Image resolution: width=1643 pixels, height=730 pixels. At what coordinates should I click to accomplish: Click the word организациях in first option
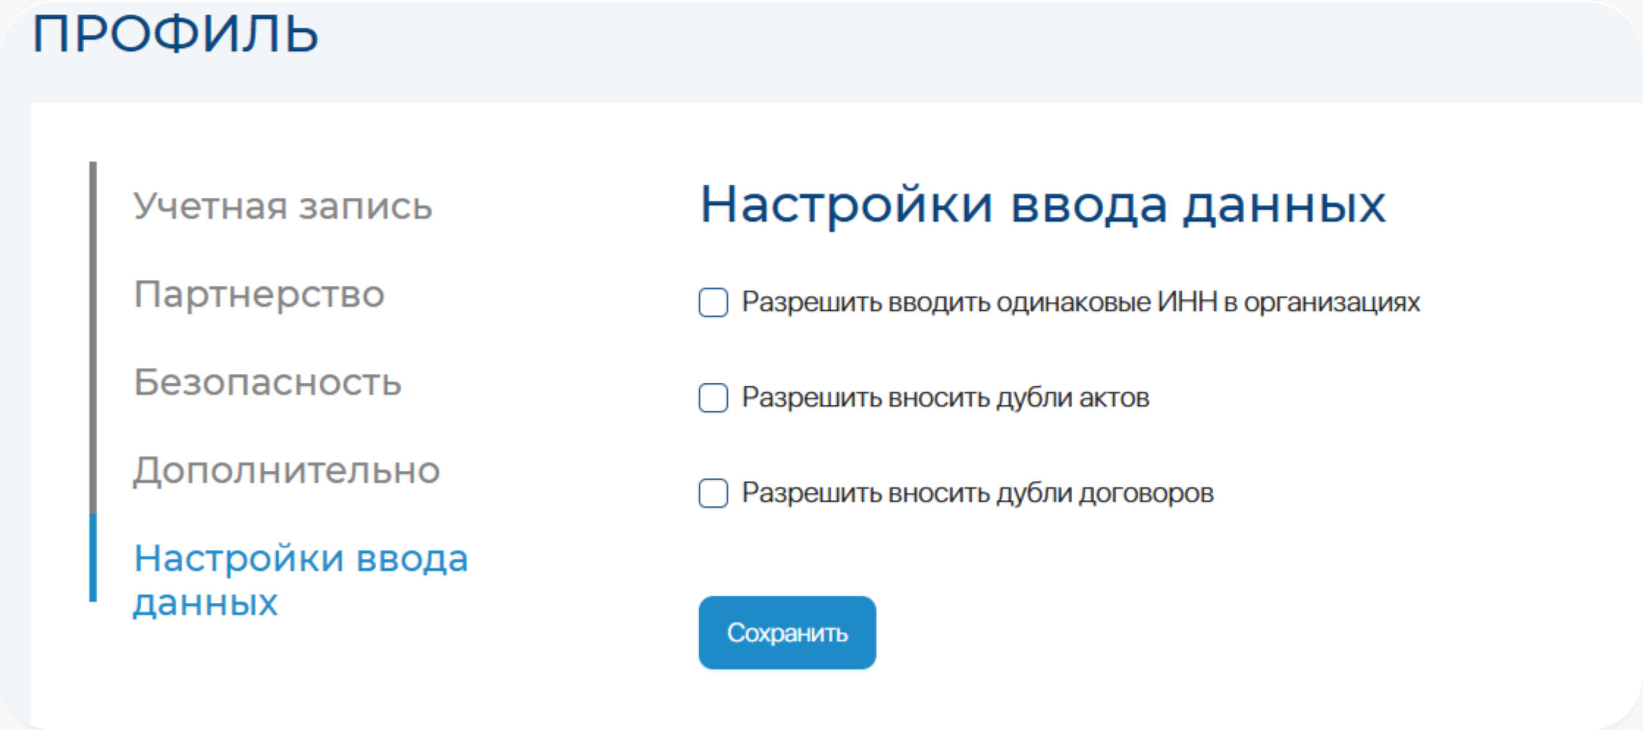tap(1332, 302)
